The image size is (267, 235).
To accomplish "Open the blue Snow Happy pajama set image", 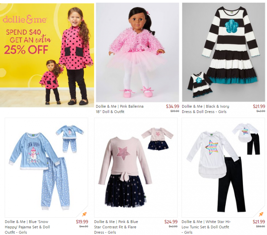I will pyautogui.click(x=46, y=168).
